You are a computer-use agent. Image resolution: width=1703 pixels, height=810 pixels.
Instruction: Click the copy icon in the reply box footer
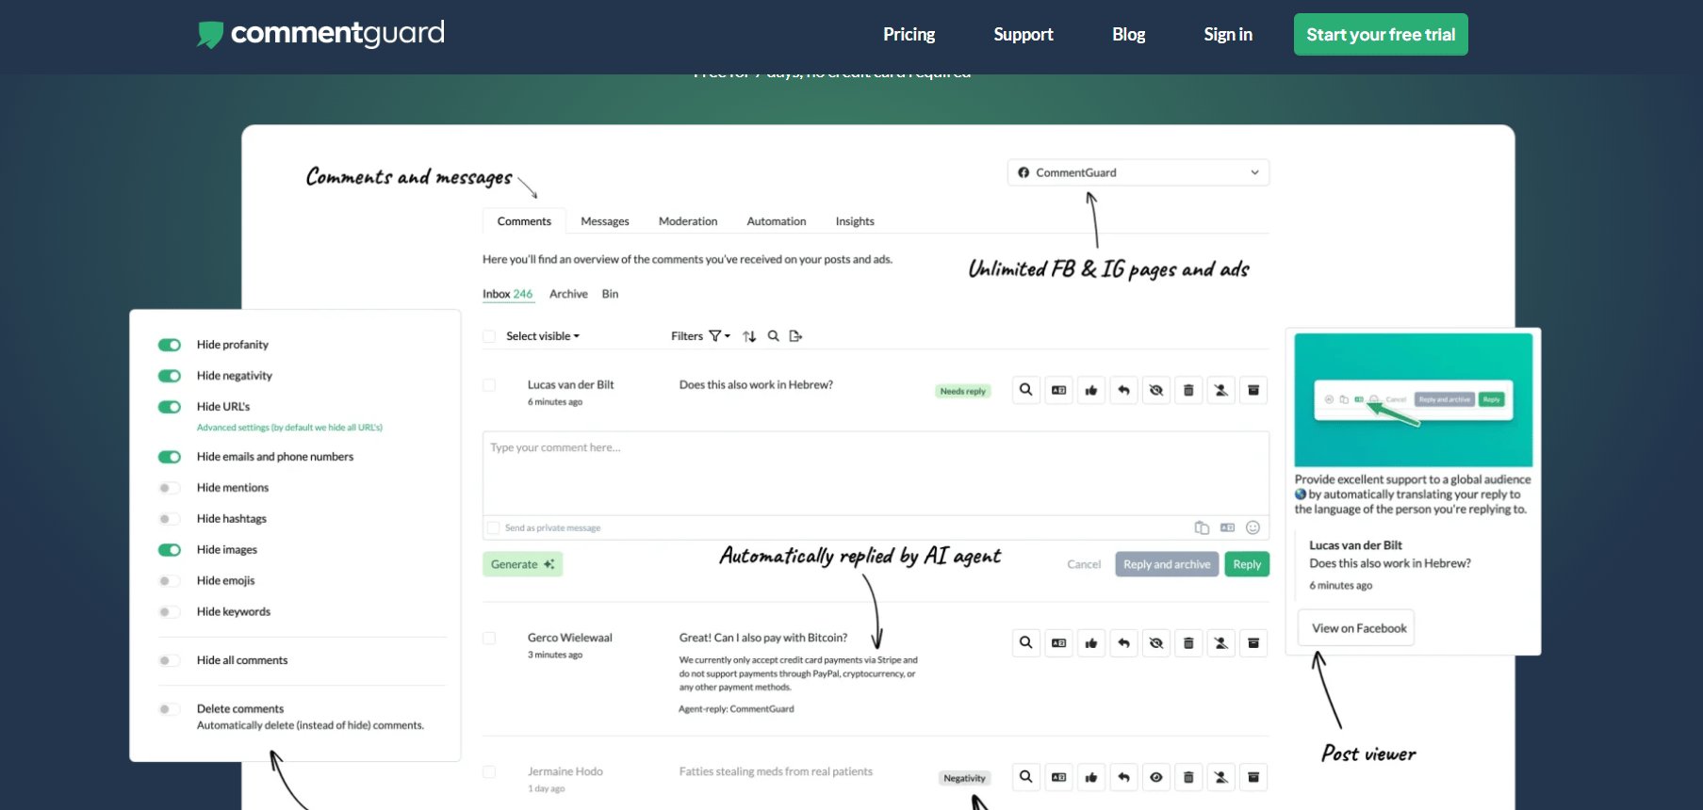(1202, 527)
